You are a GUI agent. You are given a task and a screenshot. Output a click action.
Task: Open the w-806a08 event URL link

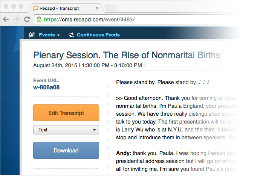point(46,87)
